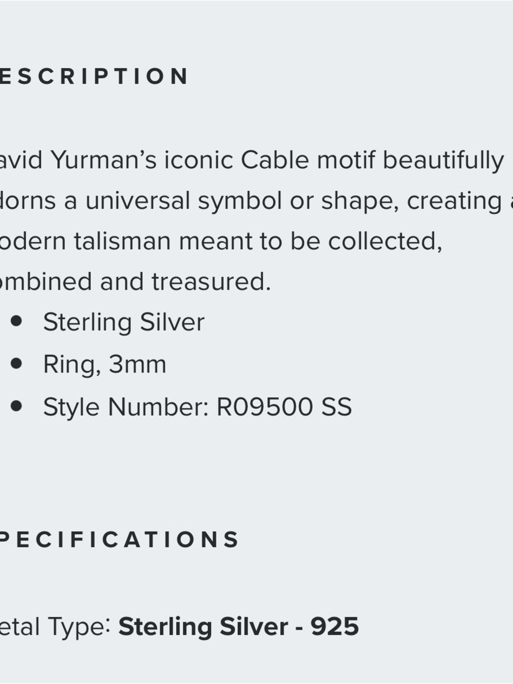Click the 3mm measurement text
This screenshot has width=513, height=684.
pos(138,365)
